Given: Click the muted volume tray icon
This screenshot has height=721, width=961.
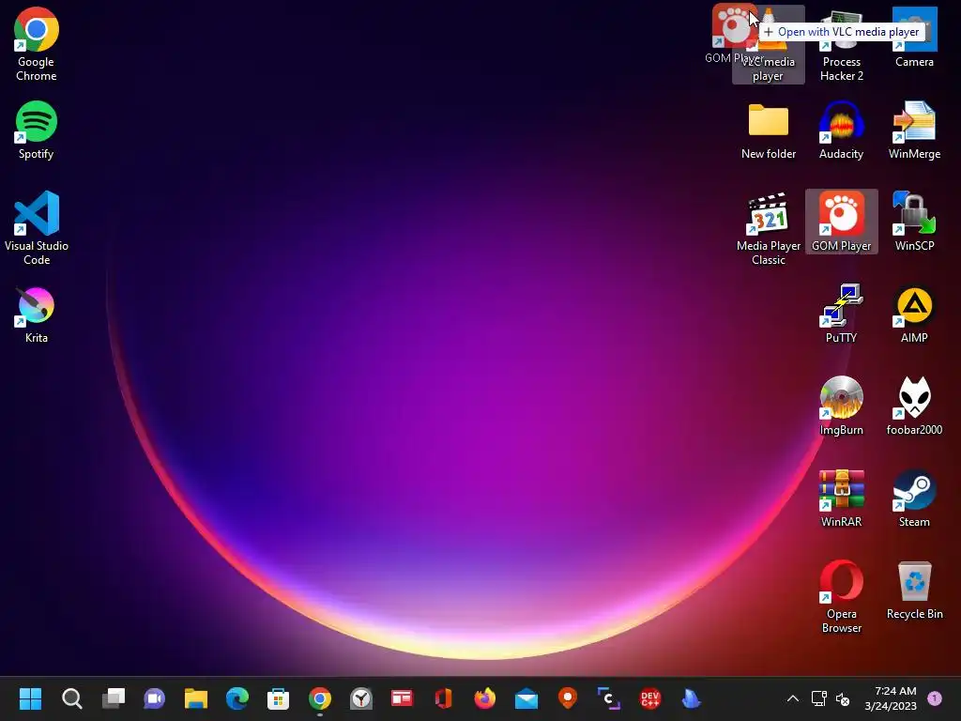Looking at the screenshot, I should (843, 698).
